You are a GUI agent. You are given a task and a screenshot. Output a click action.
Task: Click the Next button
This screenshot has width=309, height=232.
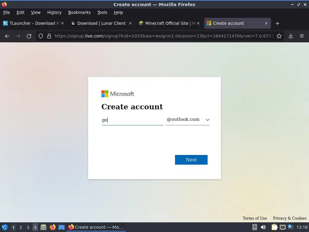[x=191, y=160]
